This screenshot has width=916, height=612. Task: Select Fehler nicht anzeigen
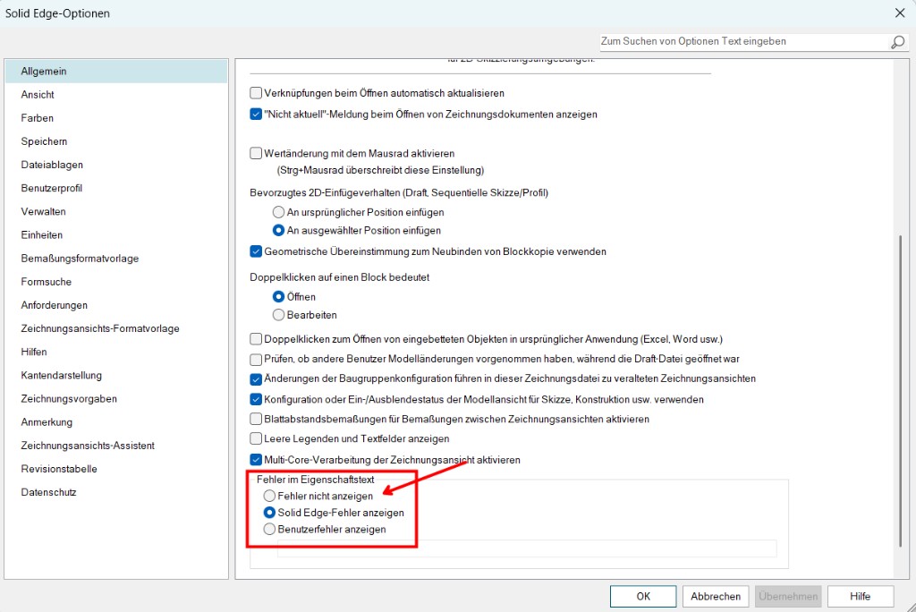pyautogui.click(x=269, y=496)
